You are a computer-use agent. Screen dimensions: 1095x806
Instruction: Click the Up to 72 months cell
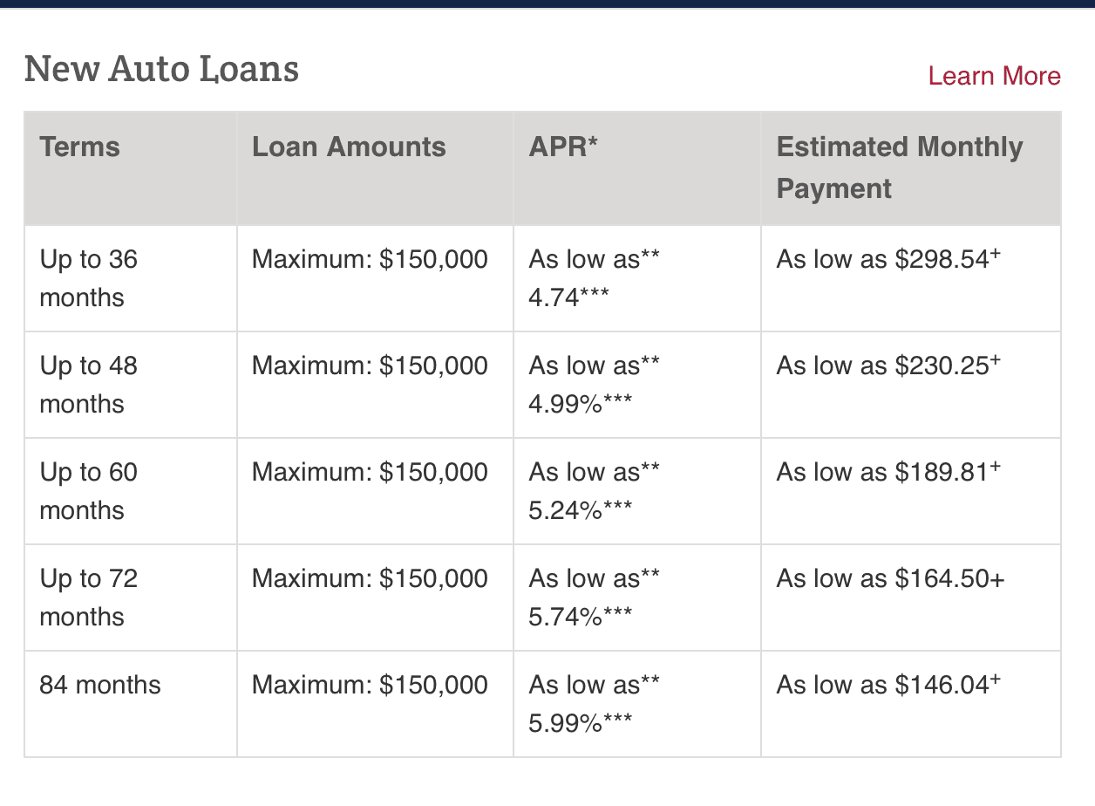point(131,598)
